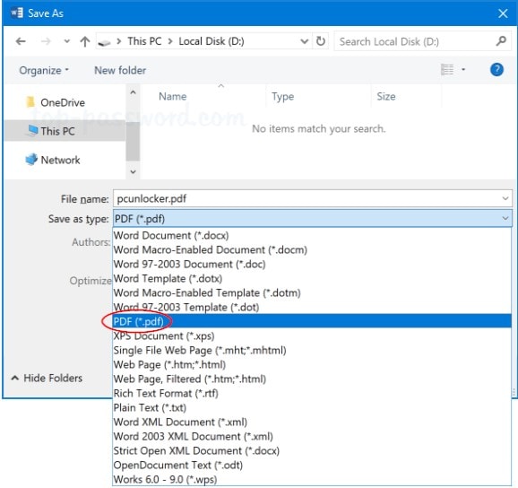Image resolution: width=518 pixels, height=488 pixels.
Task: Choose Word Macro-Enabled Template (*.dotm)
Action: point(312,293)
